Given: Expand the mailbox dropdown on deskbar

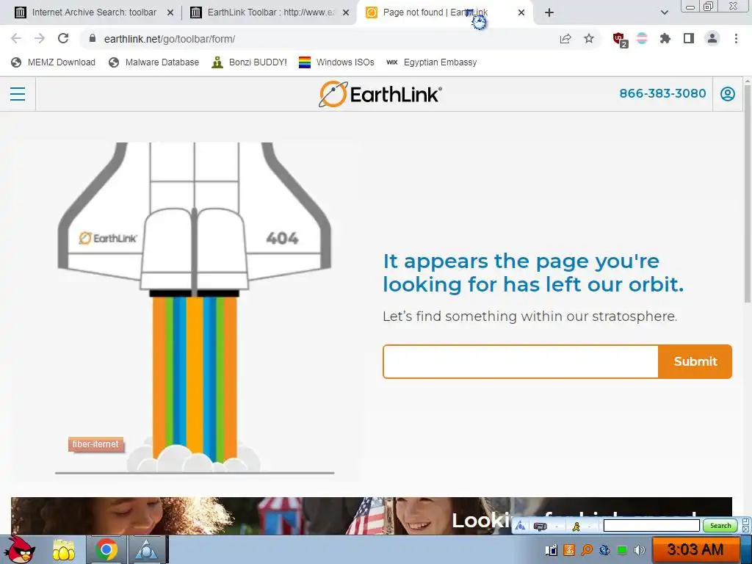Looking at the screenshot, I should click(557, 527).
